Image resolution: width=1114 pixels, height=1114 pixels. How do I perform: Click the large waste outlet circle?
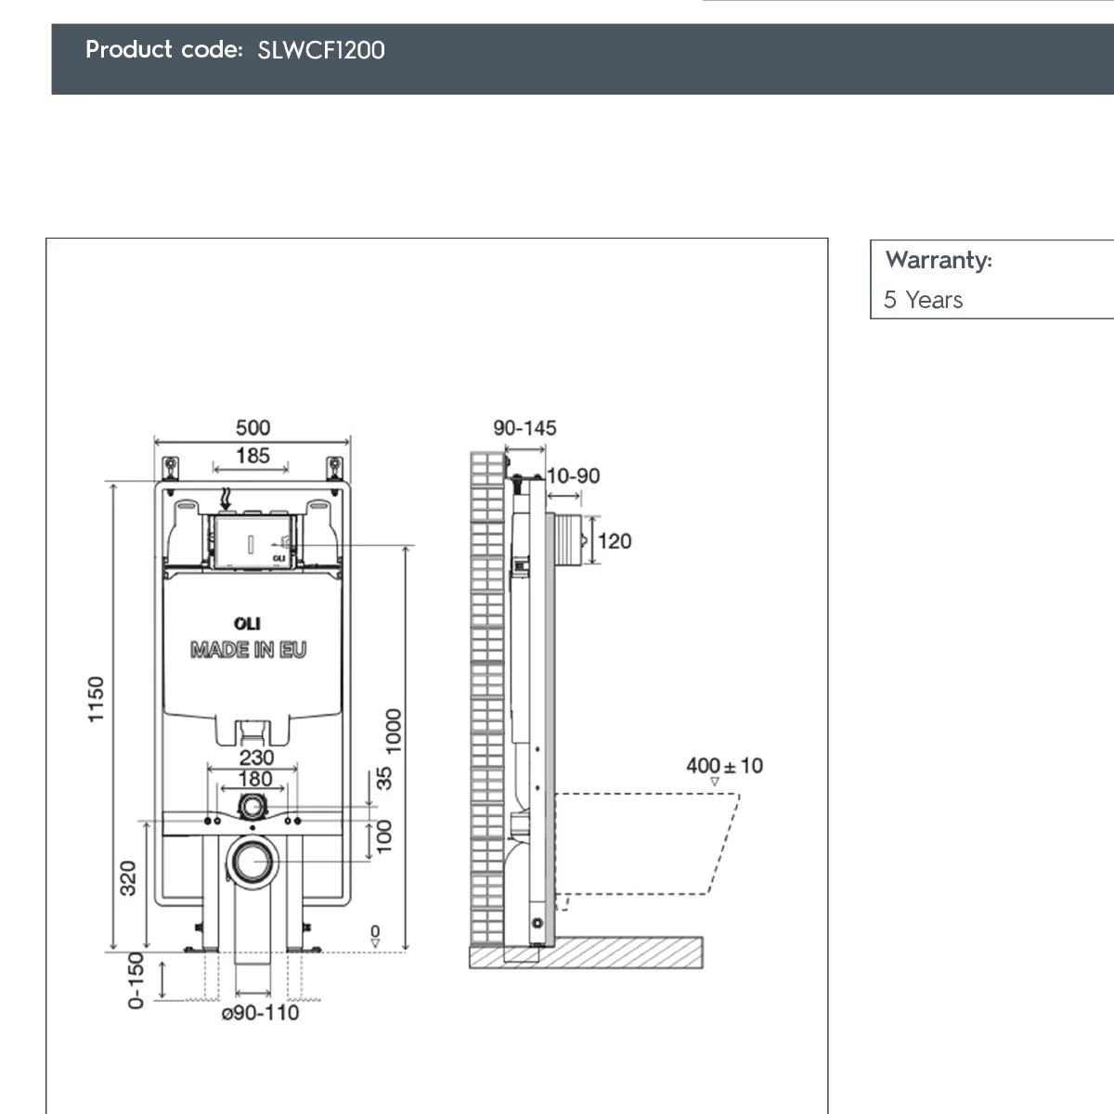click(x=252, y=861)
